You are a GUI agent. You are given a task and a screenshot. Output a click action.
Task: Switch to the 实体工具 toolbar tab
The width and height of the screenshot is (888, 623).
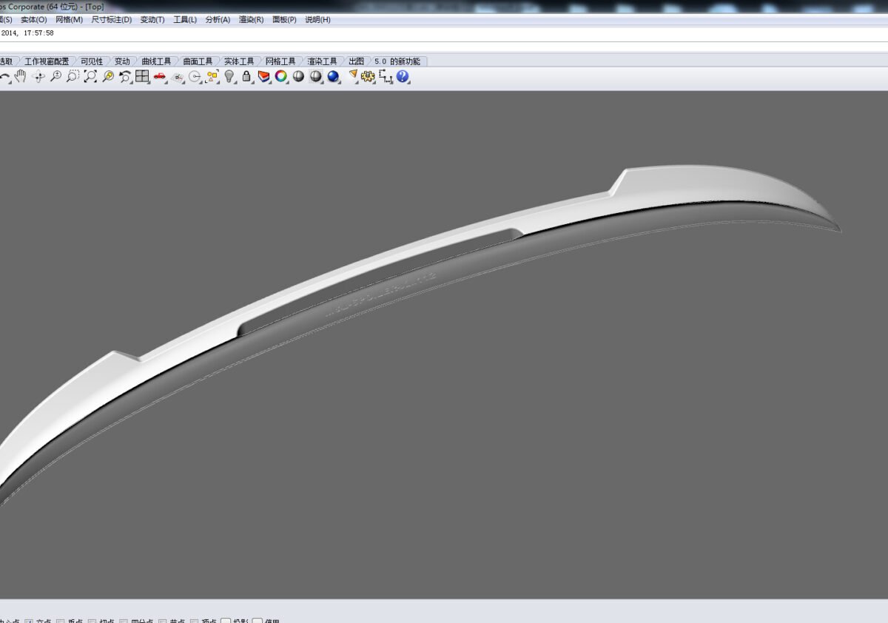(239, 61)
